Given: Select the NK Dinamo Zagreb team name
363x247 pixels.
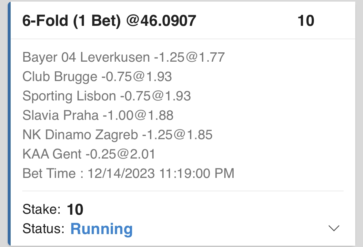Looking at the screenshot, I should pos(80,135).
